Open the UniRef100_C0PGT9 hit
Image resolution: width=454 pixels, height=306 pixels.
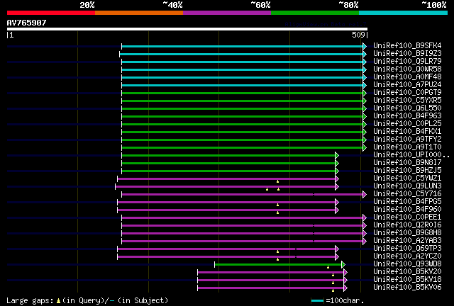pyautogui.click(x=407, y=93)
